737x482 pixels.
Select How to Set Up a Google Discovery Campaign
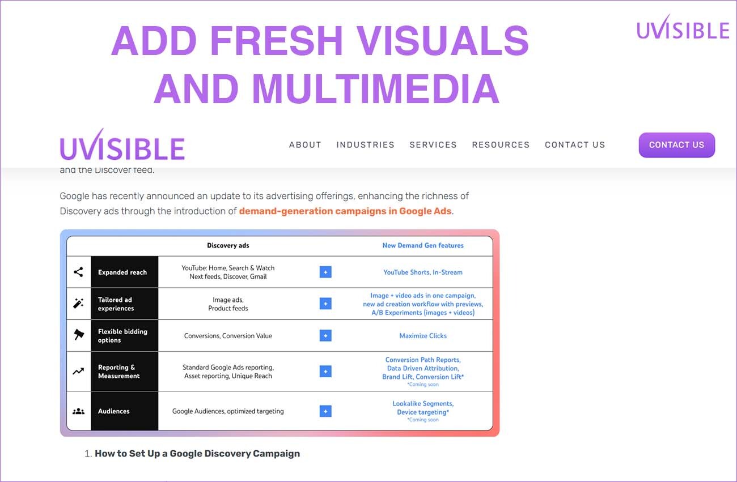point(197,454)
